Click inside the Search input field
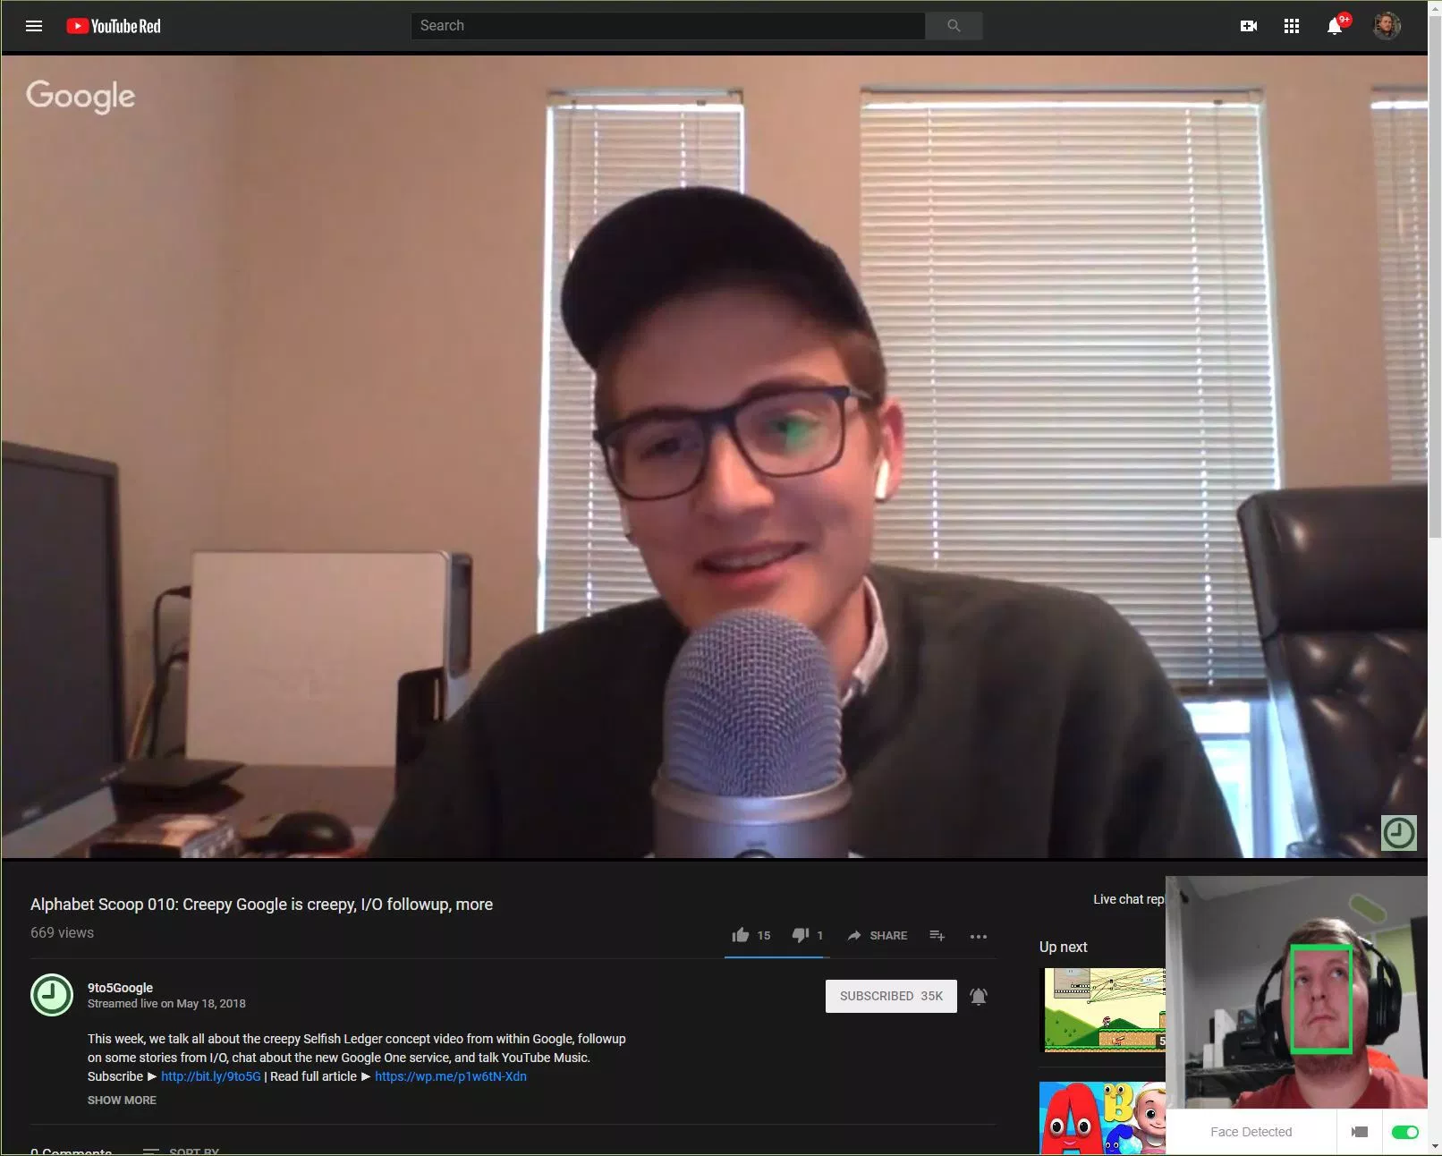This screenshot has width=1442, height=1156. point(667,26)
